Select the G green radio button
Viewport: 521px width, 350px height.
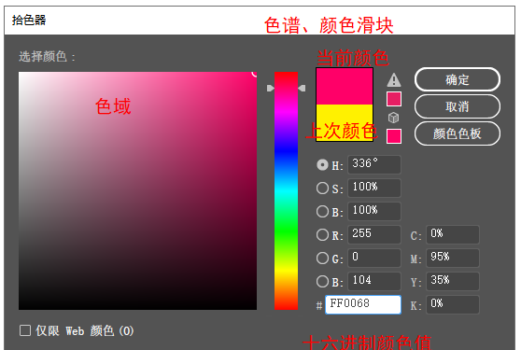[322, 258]
